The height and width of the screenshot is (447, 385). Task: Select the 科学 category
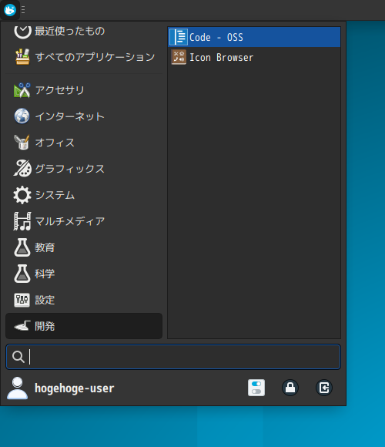pos(84,274)
